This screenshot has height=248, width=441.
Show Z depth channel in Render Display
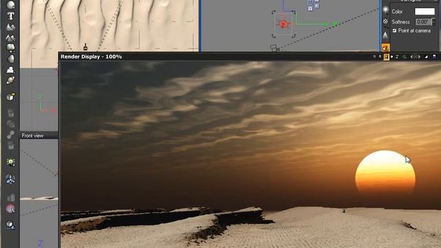397,56
